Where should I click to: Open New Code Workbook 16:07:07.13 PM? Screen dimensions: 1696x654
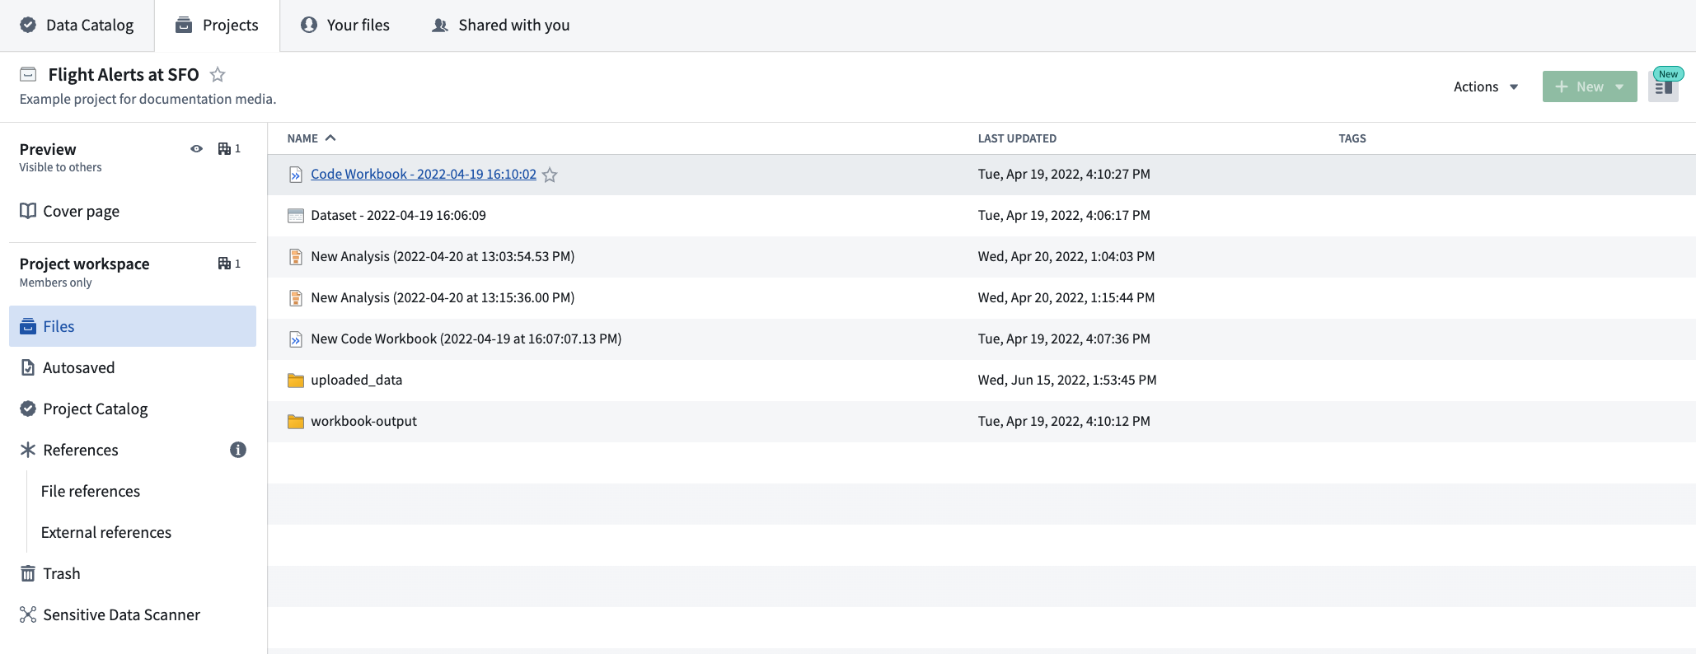pos(466,339)
